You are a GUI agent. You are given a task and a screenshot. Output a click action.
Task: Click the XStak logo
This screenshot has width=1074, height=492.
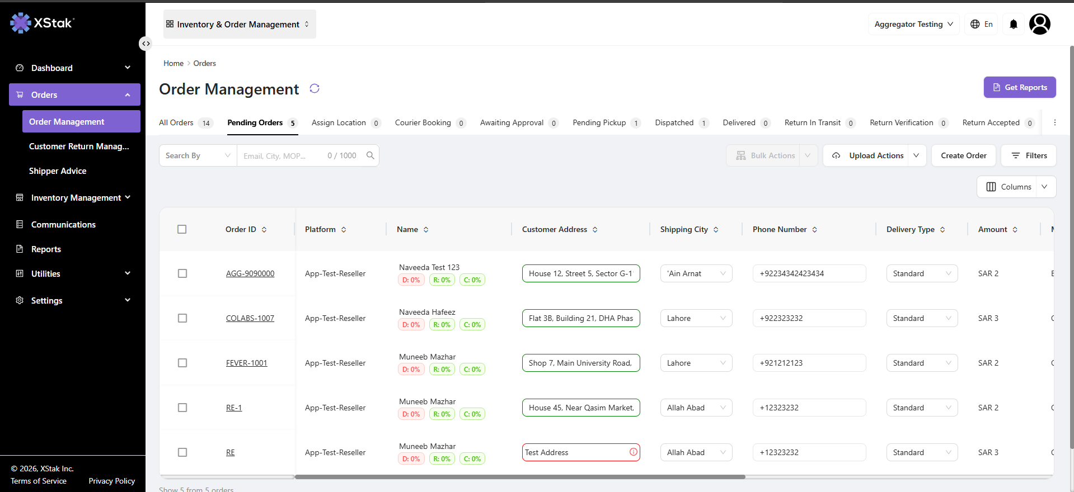42,23
